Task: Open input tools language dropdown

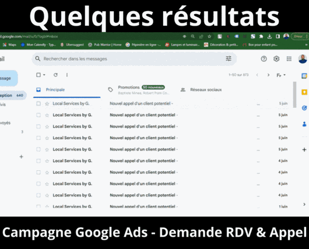Action: pyautogui.click(x=285, y=75)
